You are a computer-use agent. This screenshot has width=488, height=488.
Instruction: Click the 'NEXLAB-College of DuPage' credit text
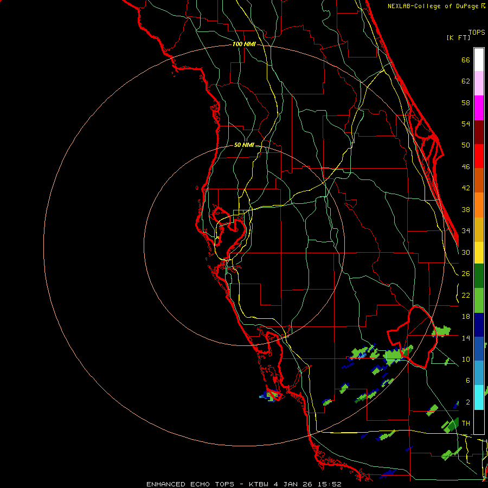(433, 6)
